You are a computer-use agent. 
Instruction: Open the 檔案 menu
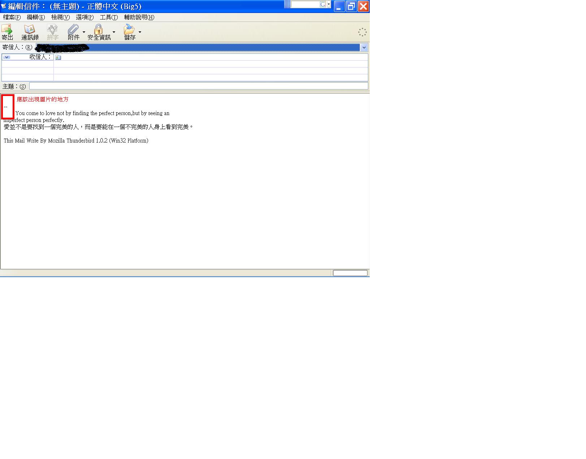(x=12, y=17)
